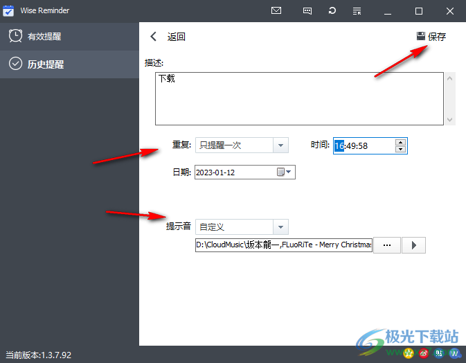Click the 重复 dropdown arrow button
Image resolution: width=466 pixels, height=363 pixels.
280,145
